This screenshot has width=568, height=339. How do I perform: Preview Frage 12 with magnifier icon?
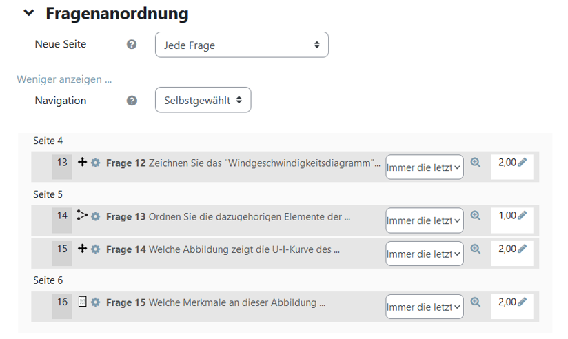pyautogui.click(x=475, y=163)
